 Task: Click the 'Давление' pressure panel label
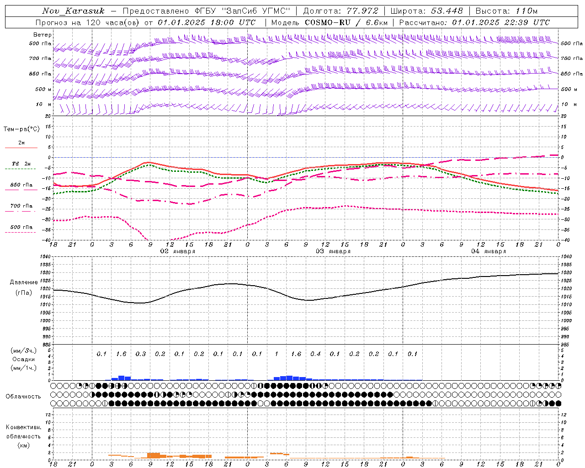click(24, 282)
